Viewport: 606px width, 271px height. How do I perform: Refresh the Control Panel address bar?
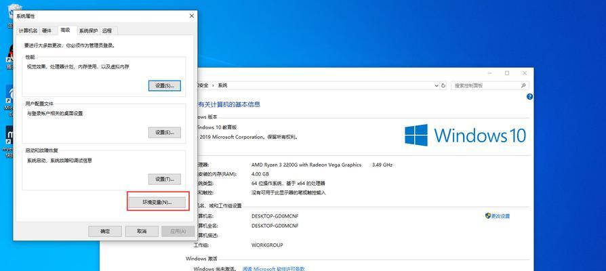pyautogui.click(x=443, y=85)
